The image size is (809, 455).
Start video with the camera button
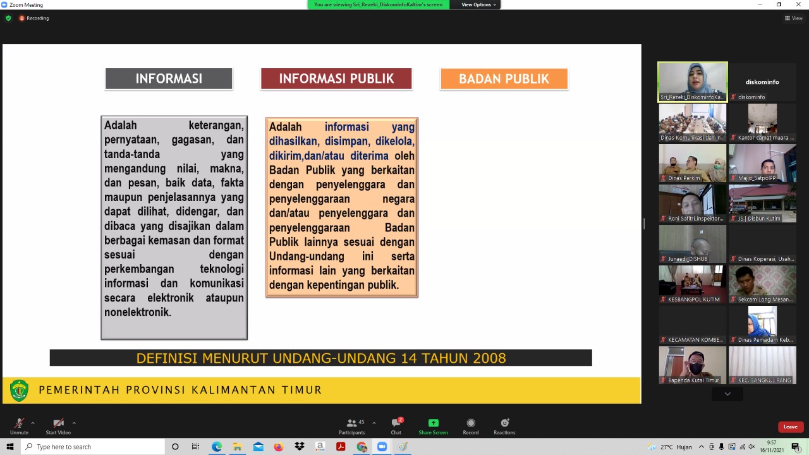pyautogui.click(x=58, y=425)
